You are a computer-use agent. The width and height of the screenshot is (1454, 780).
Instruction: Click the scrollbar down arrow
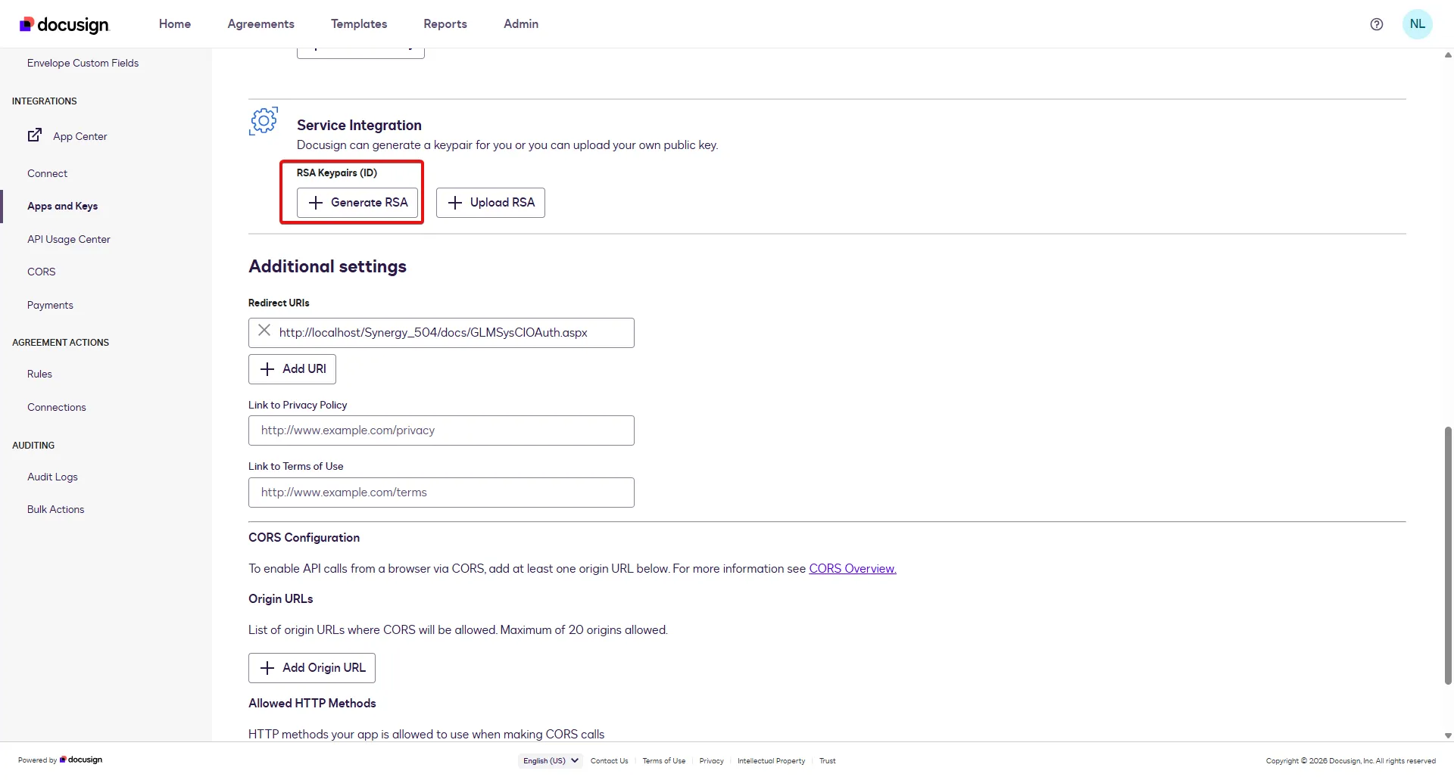pyautogui.click(x=1447, y=735)
